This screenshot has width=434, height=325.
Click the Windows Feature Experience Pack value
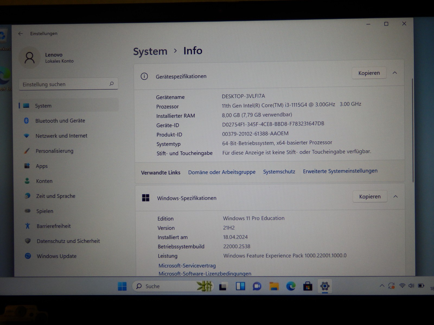coord(285,255)
